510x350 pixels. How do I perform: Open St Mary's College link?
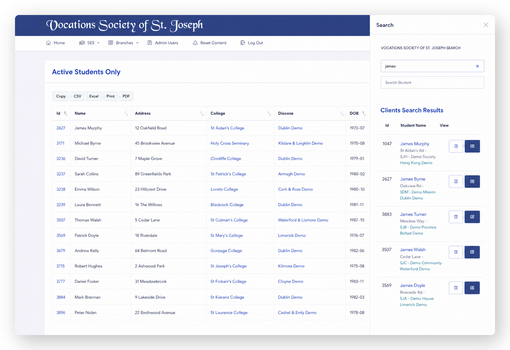227,236
